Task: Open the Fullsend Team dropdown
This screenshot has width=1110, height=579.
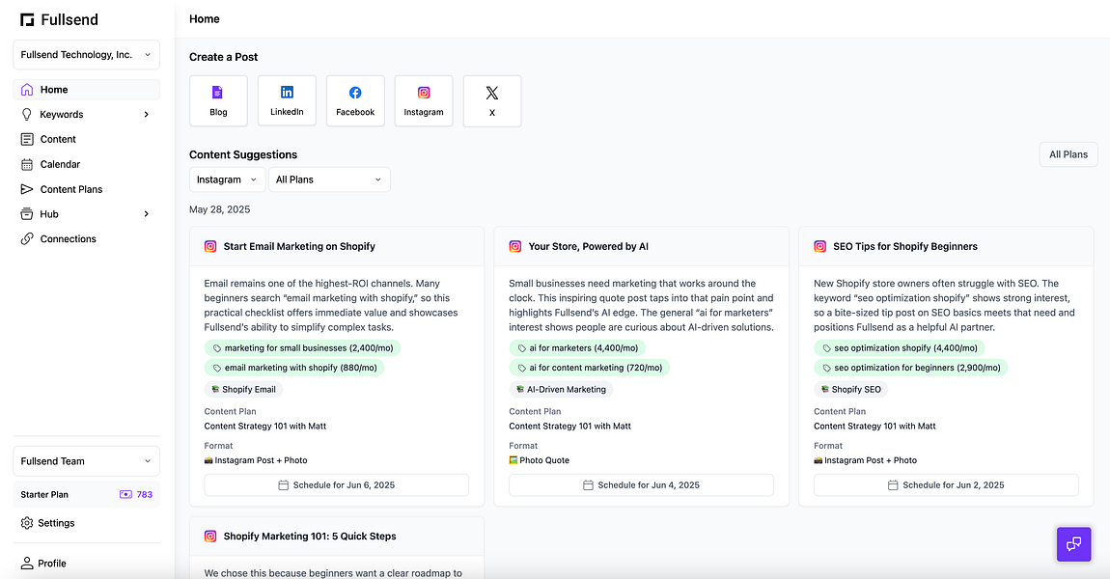Action: pos(86,461)
